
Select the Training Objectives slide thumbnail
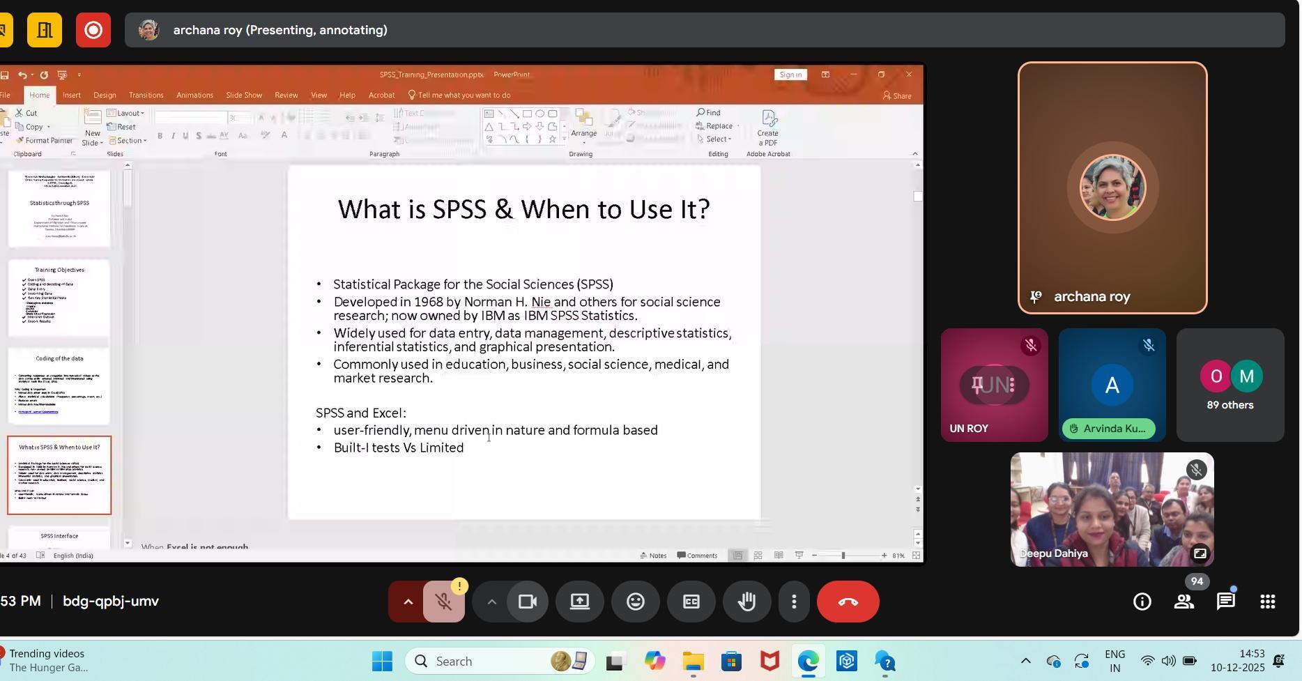click(x=59, y=298)
